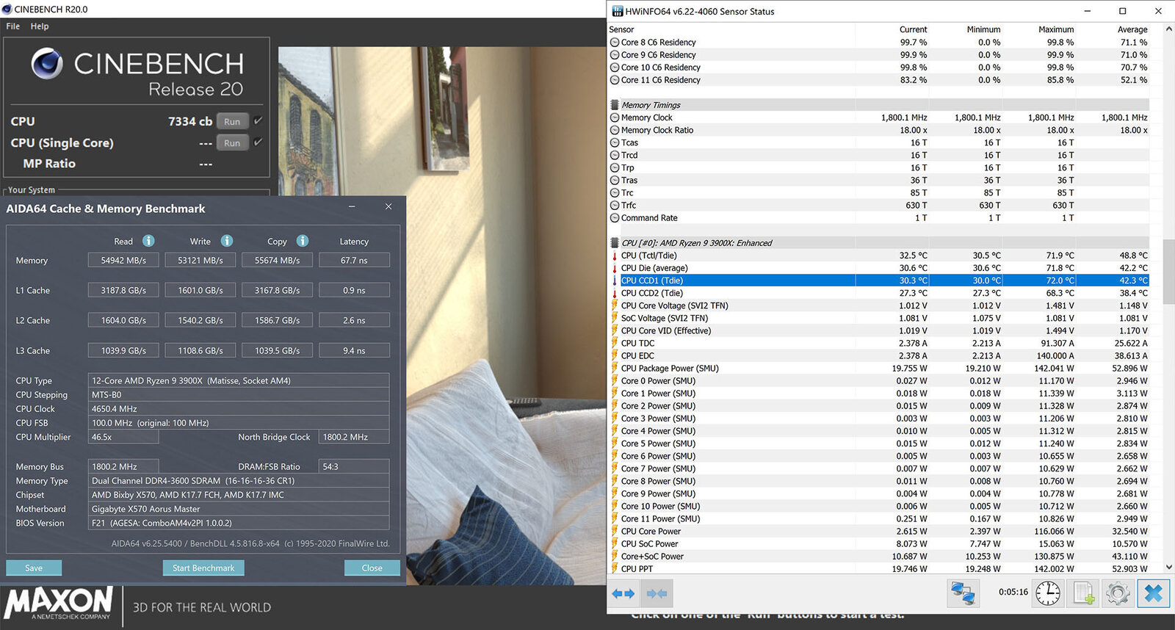Open the Help menu in Cinebench
The width and height of the screenshot is (1175, 630).
40,26
